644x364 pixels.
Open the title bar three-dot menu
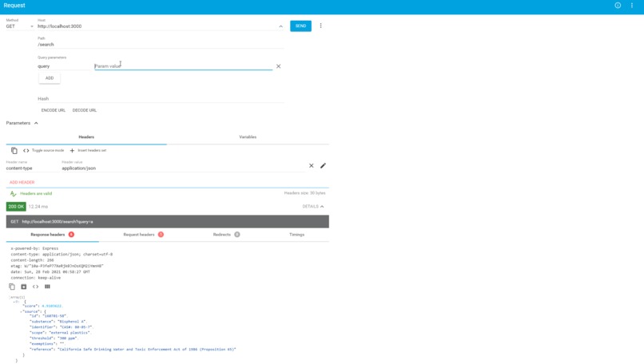632,6
